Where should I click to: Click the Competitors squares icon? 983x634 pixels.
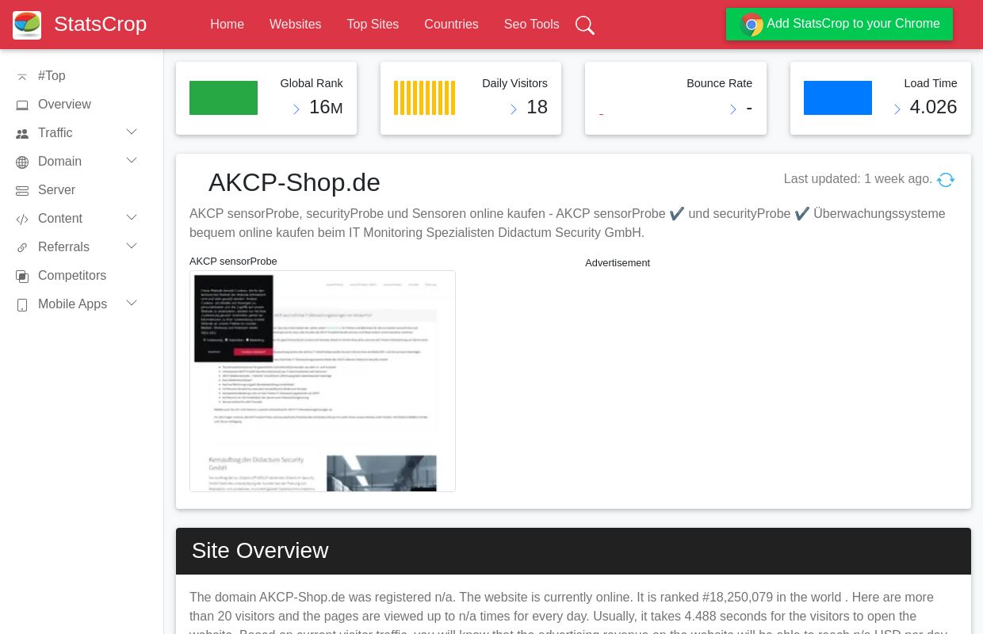coord(22,276)
